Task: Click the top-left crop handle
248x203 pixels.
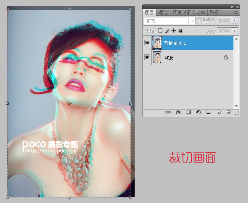Action: [x=7, y=10]
